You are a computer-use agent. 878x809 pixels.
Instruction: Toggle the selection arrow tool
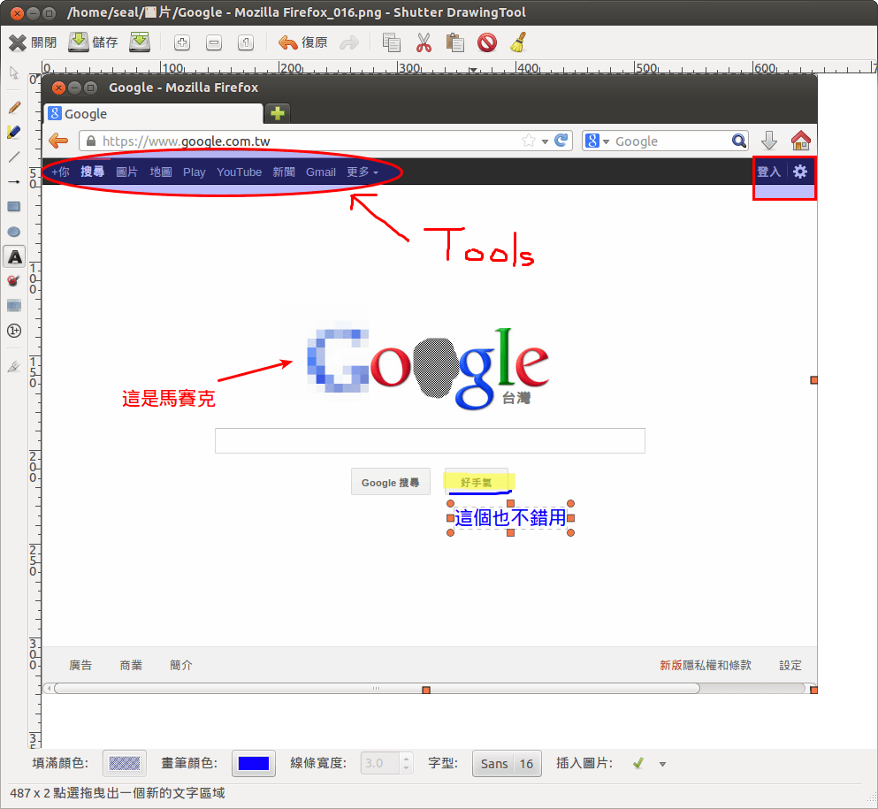click(14, 74)
